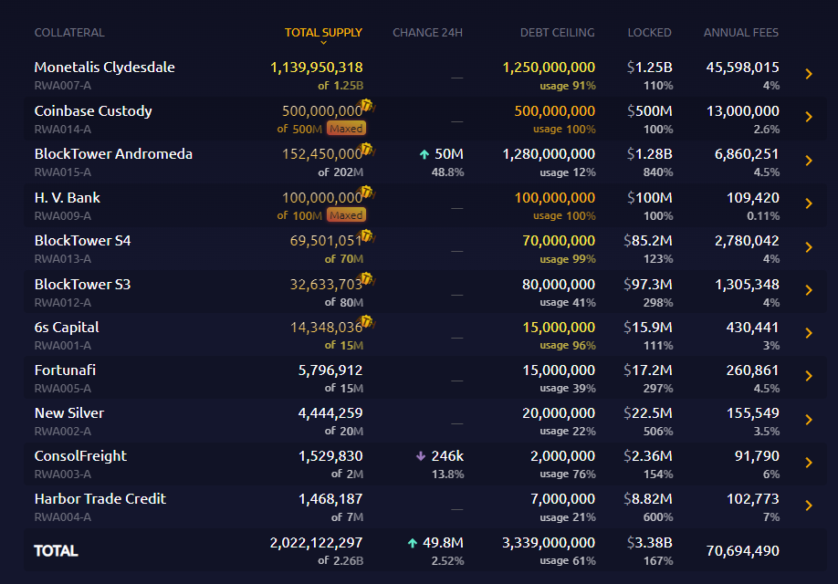The image size is (838, 584).
Task: Expand the Harbor Trade Credit row chevron
Action: [x=809, y=506]
